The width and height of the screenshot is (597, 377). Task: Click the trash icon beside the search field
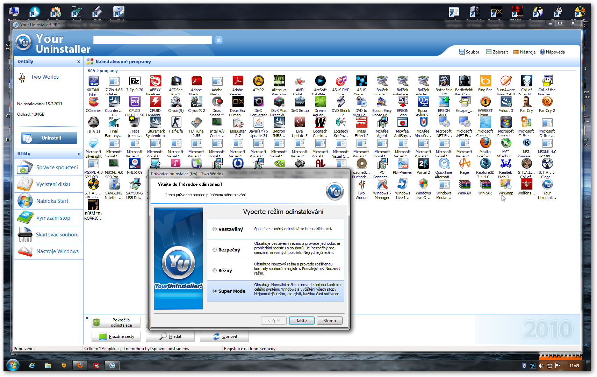[x=219, y=40]
